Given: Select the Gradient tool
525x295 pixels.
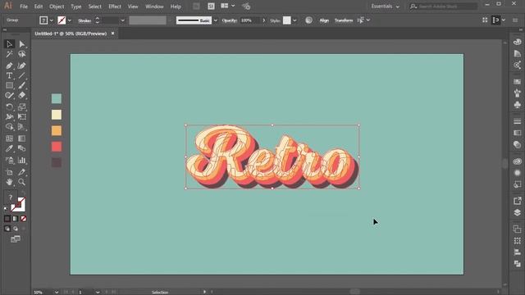Looking at the screenshot, I should point(22,138).
